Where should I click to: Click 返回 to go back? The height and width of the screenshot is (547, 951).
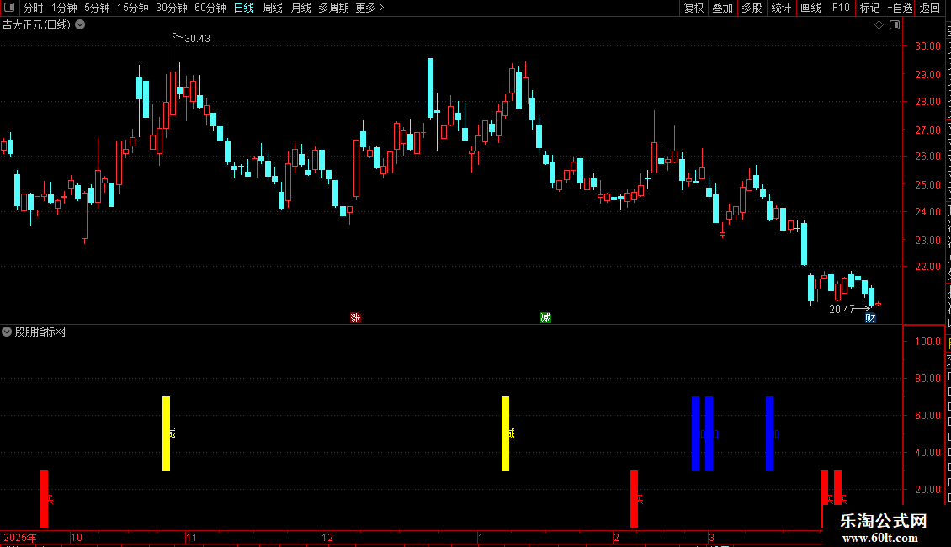930,8
